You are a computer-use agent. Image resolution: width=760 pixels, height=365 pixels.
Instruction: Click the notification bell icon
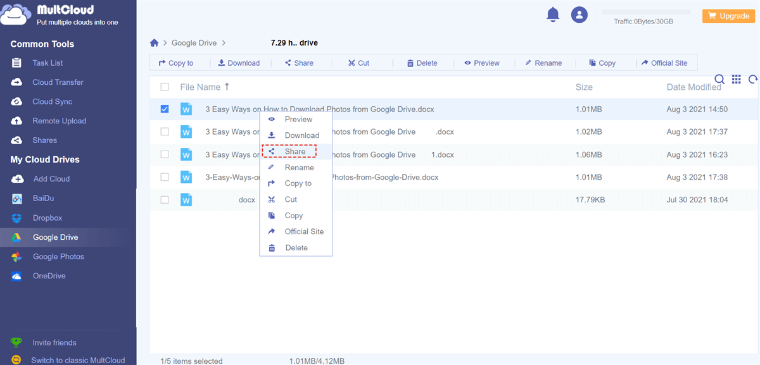(x=553, y=15)
